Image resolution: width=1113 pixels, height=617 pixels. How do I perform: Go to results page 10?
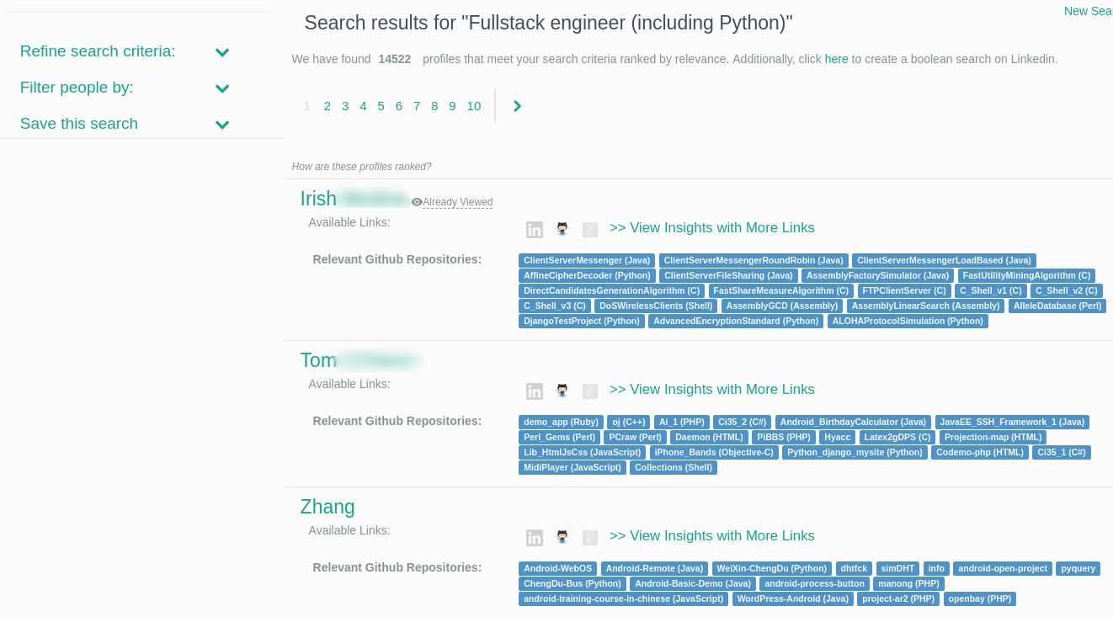(473, 105)
